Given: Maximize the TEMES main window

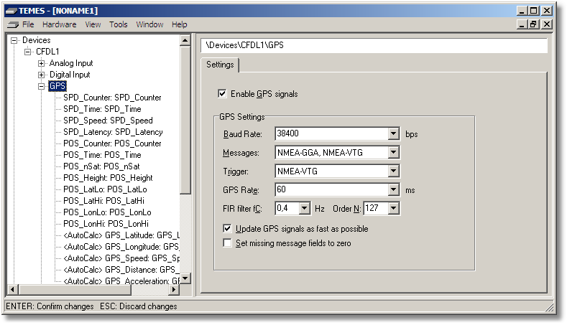Looking at the screenshot, I should pyautogui.click(x=533, y=11).
